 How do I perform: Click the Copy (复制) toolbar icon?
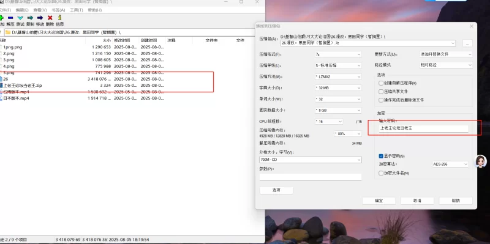tap(30, 18)
